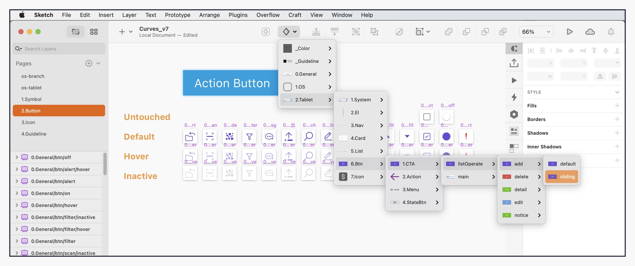Open the Plugins menu in menu bar
The image size is (635, 266).
[x=238, y=15]
